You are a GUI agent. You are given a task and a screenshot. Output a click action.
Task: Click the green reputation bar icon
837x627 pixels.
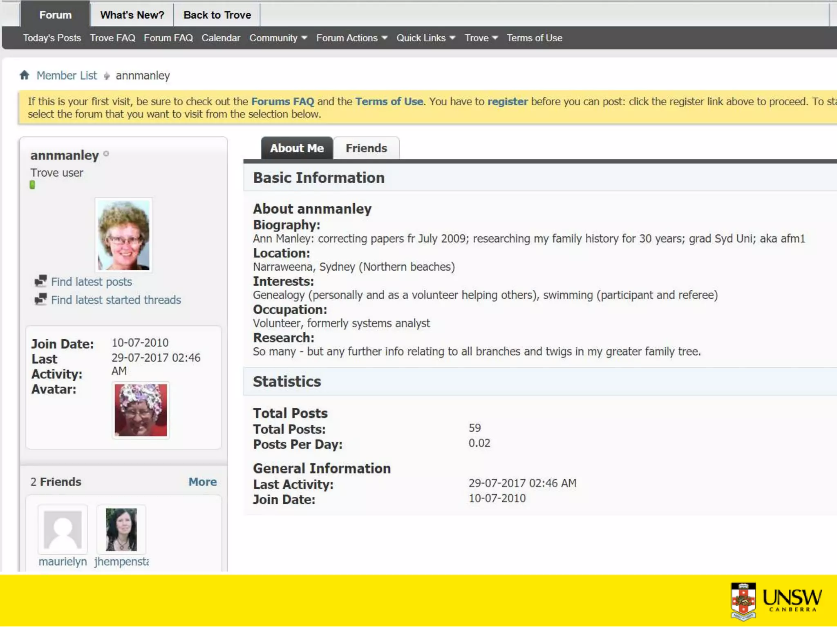click(32, 185)
